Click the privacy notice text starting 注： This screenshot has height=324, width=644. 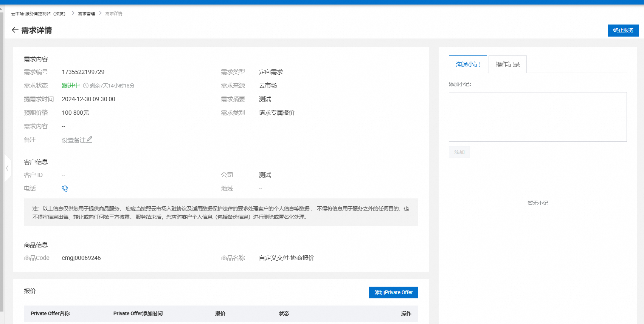point(221,213)
